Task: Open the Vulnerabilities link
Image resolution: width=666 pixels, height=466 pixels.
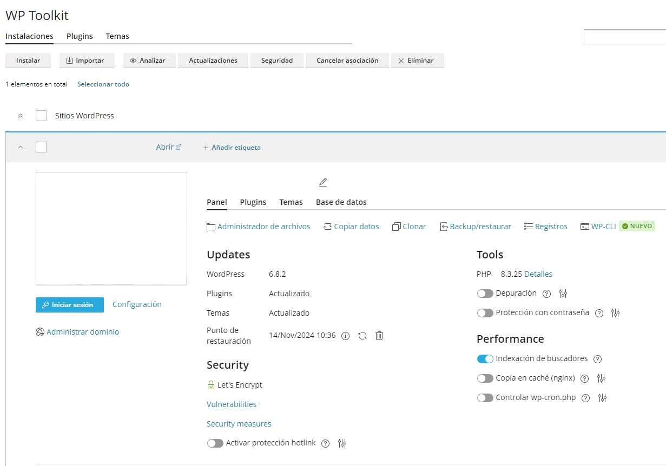Action: click(x=232, y=404)
